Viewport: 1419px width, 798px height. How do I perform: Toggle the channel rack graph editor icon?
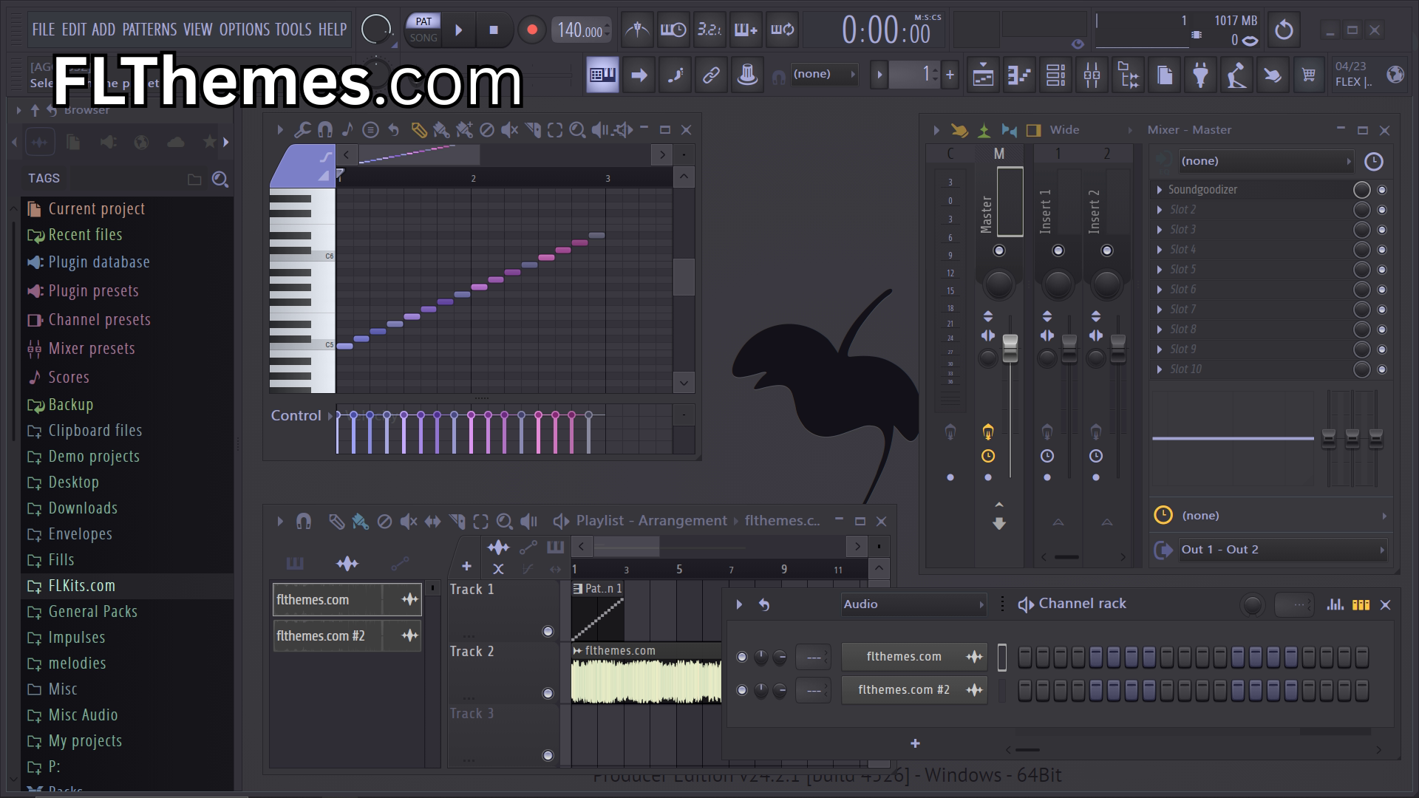point(1335,604)
